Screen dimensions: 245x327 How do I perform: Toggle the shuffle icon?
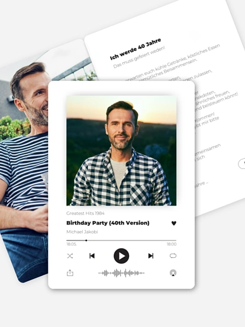70,256
